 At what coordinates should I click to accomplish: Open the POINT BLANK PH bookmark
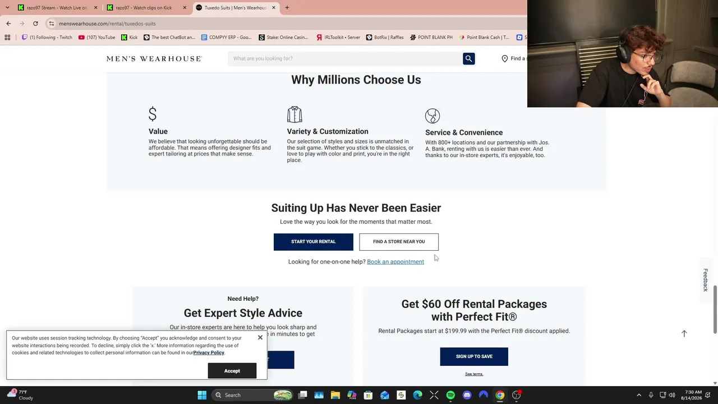[x=431, y=38]
